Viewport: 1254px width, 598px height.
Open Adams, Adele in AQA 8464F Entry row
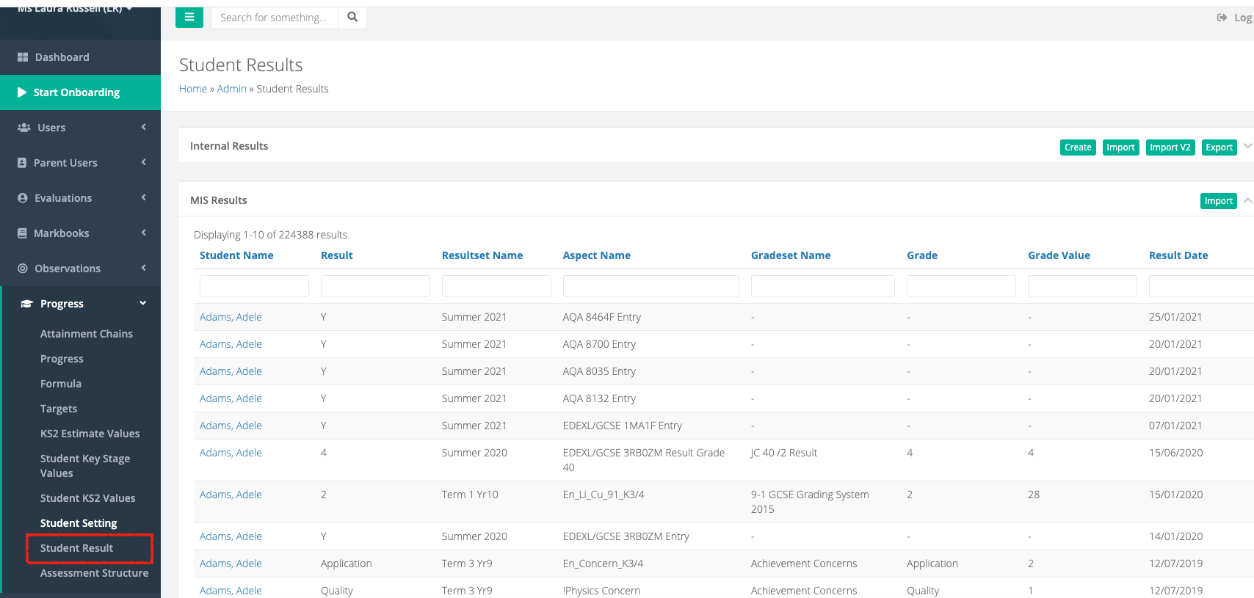[x=231, y=317]
